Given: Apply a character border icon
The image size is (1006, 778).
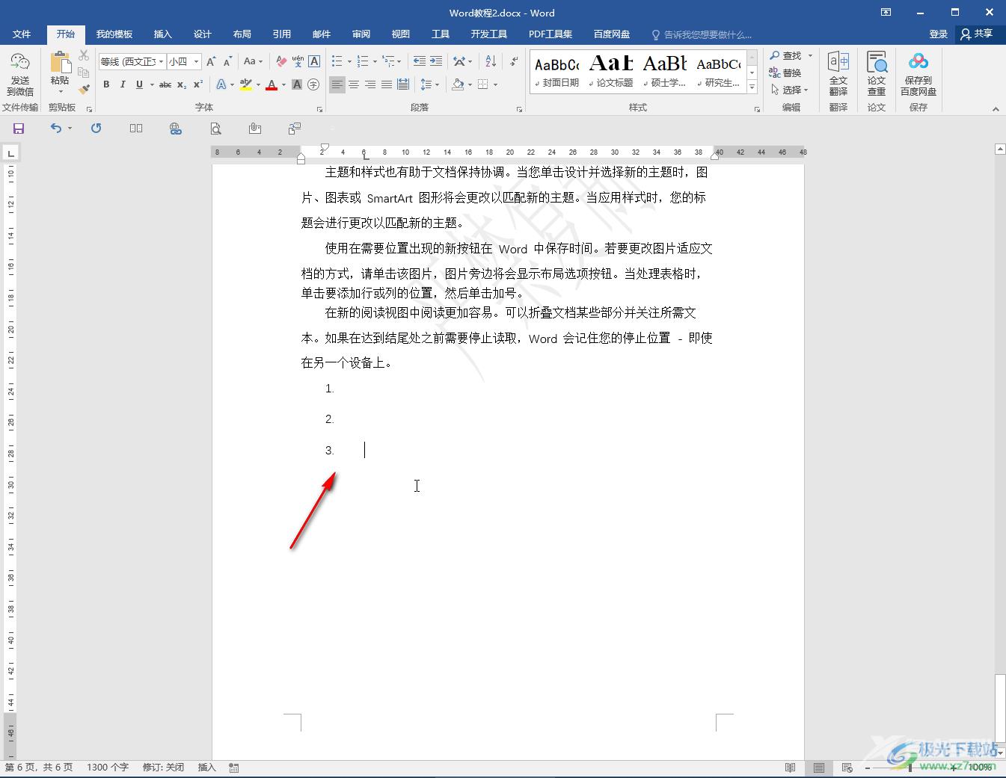Looking at the screenshot, I should click(x=314, y=61).
